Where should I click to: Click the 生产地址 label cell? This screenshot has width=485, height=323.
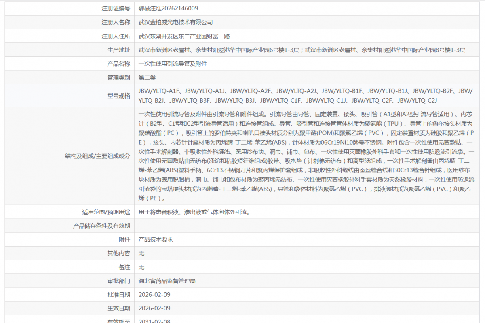[x=70, y=50]
